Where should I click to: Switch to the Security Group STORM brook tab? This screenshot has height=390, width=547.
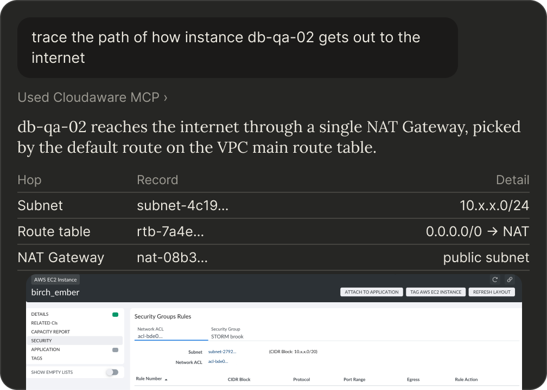(227, 333)
